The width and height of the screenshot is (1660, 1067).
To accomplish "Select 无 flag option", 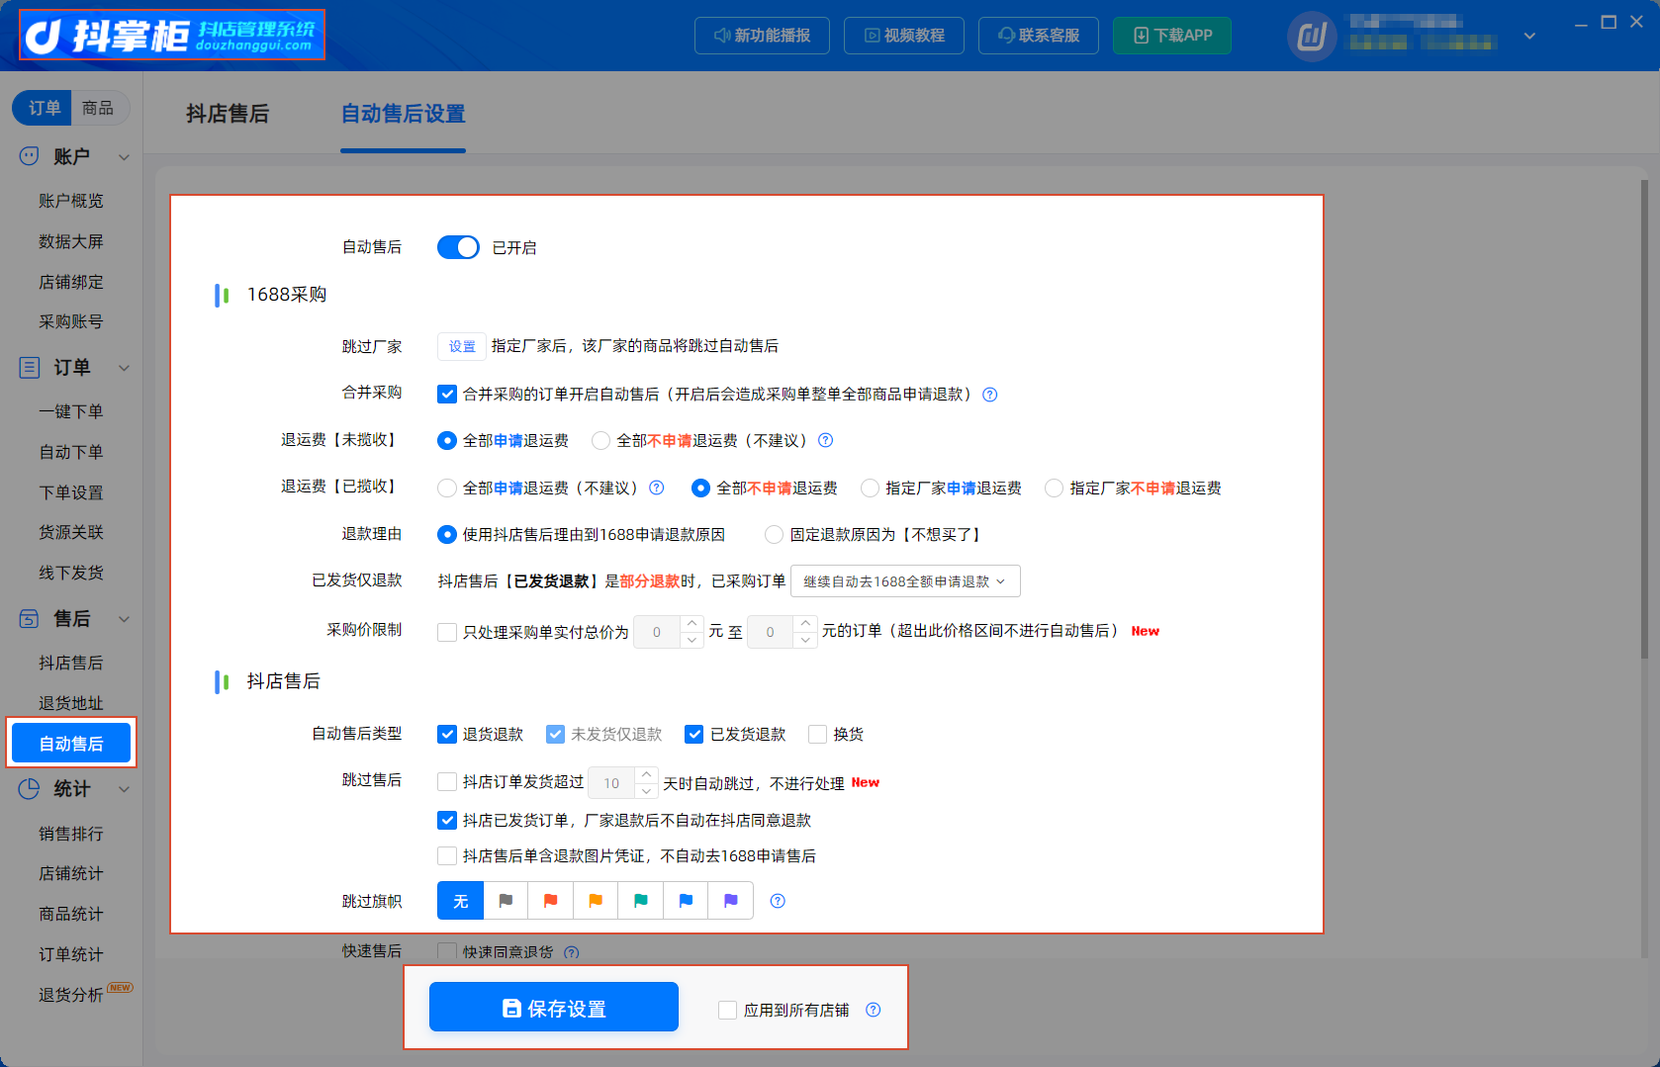I will click(461, 901).
